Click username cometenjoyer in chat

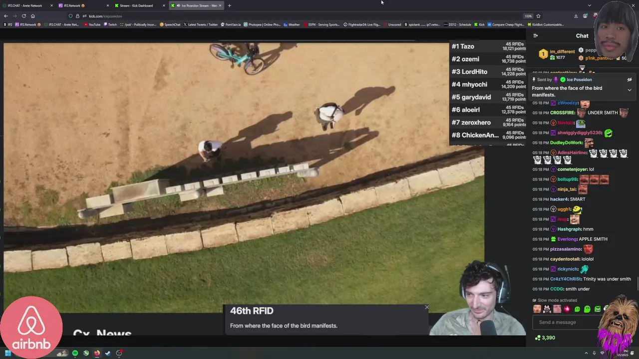click(x=572, y=170)
